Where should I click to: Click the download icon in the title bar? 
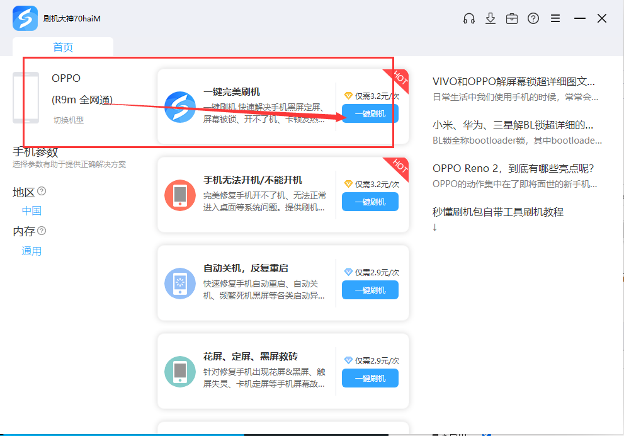(x=491, y=18)
